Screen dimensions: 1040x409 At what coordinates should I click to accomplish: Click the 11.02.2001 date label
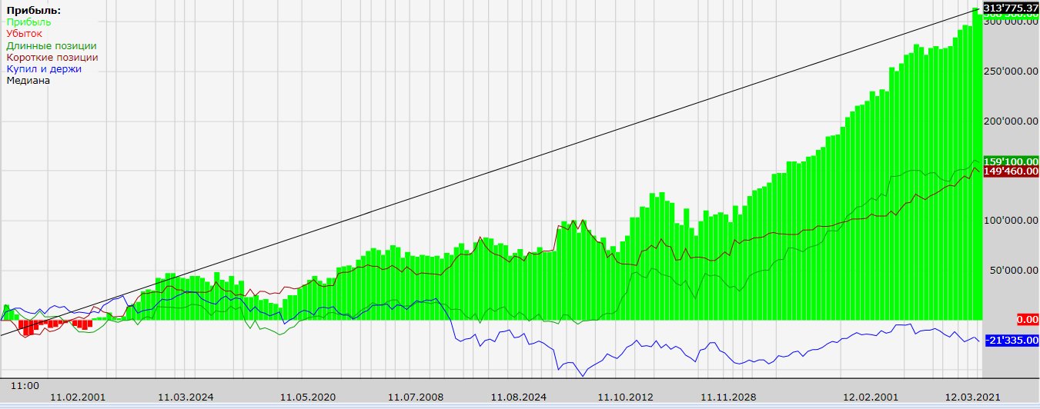(x=78, y=397)
